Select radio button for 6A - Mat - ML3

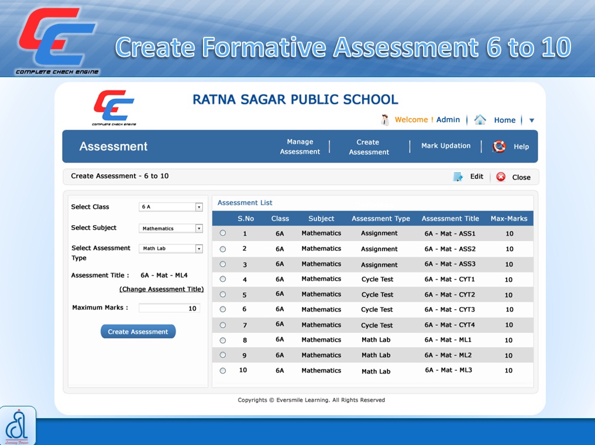coord(223,371)
